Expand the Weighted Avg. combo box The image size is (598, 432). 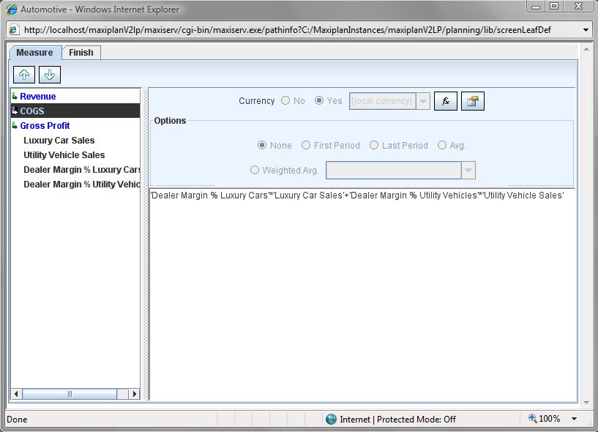click(468, 171)
